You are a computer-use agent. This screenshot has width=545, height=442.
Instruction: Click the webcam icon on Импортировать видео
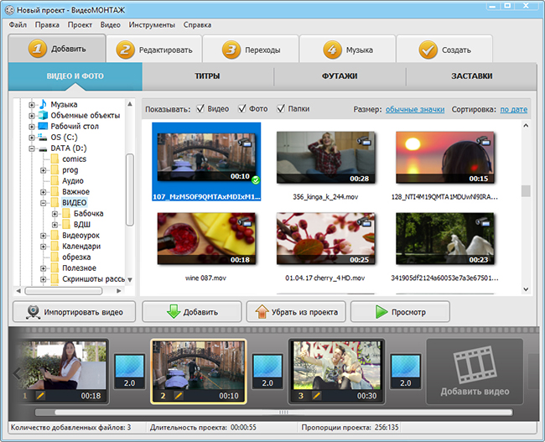coord(34,312)
